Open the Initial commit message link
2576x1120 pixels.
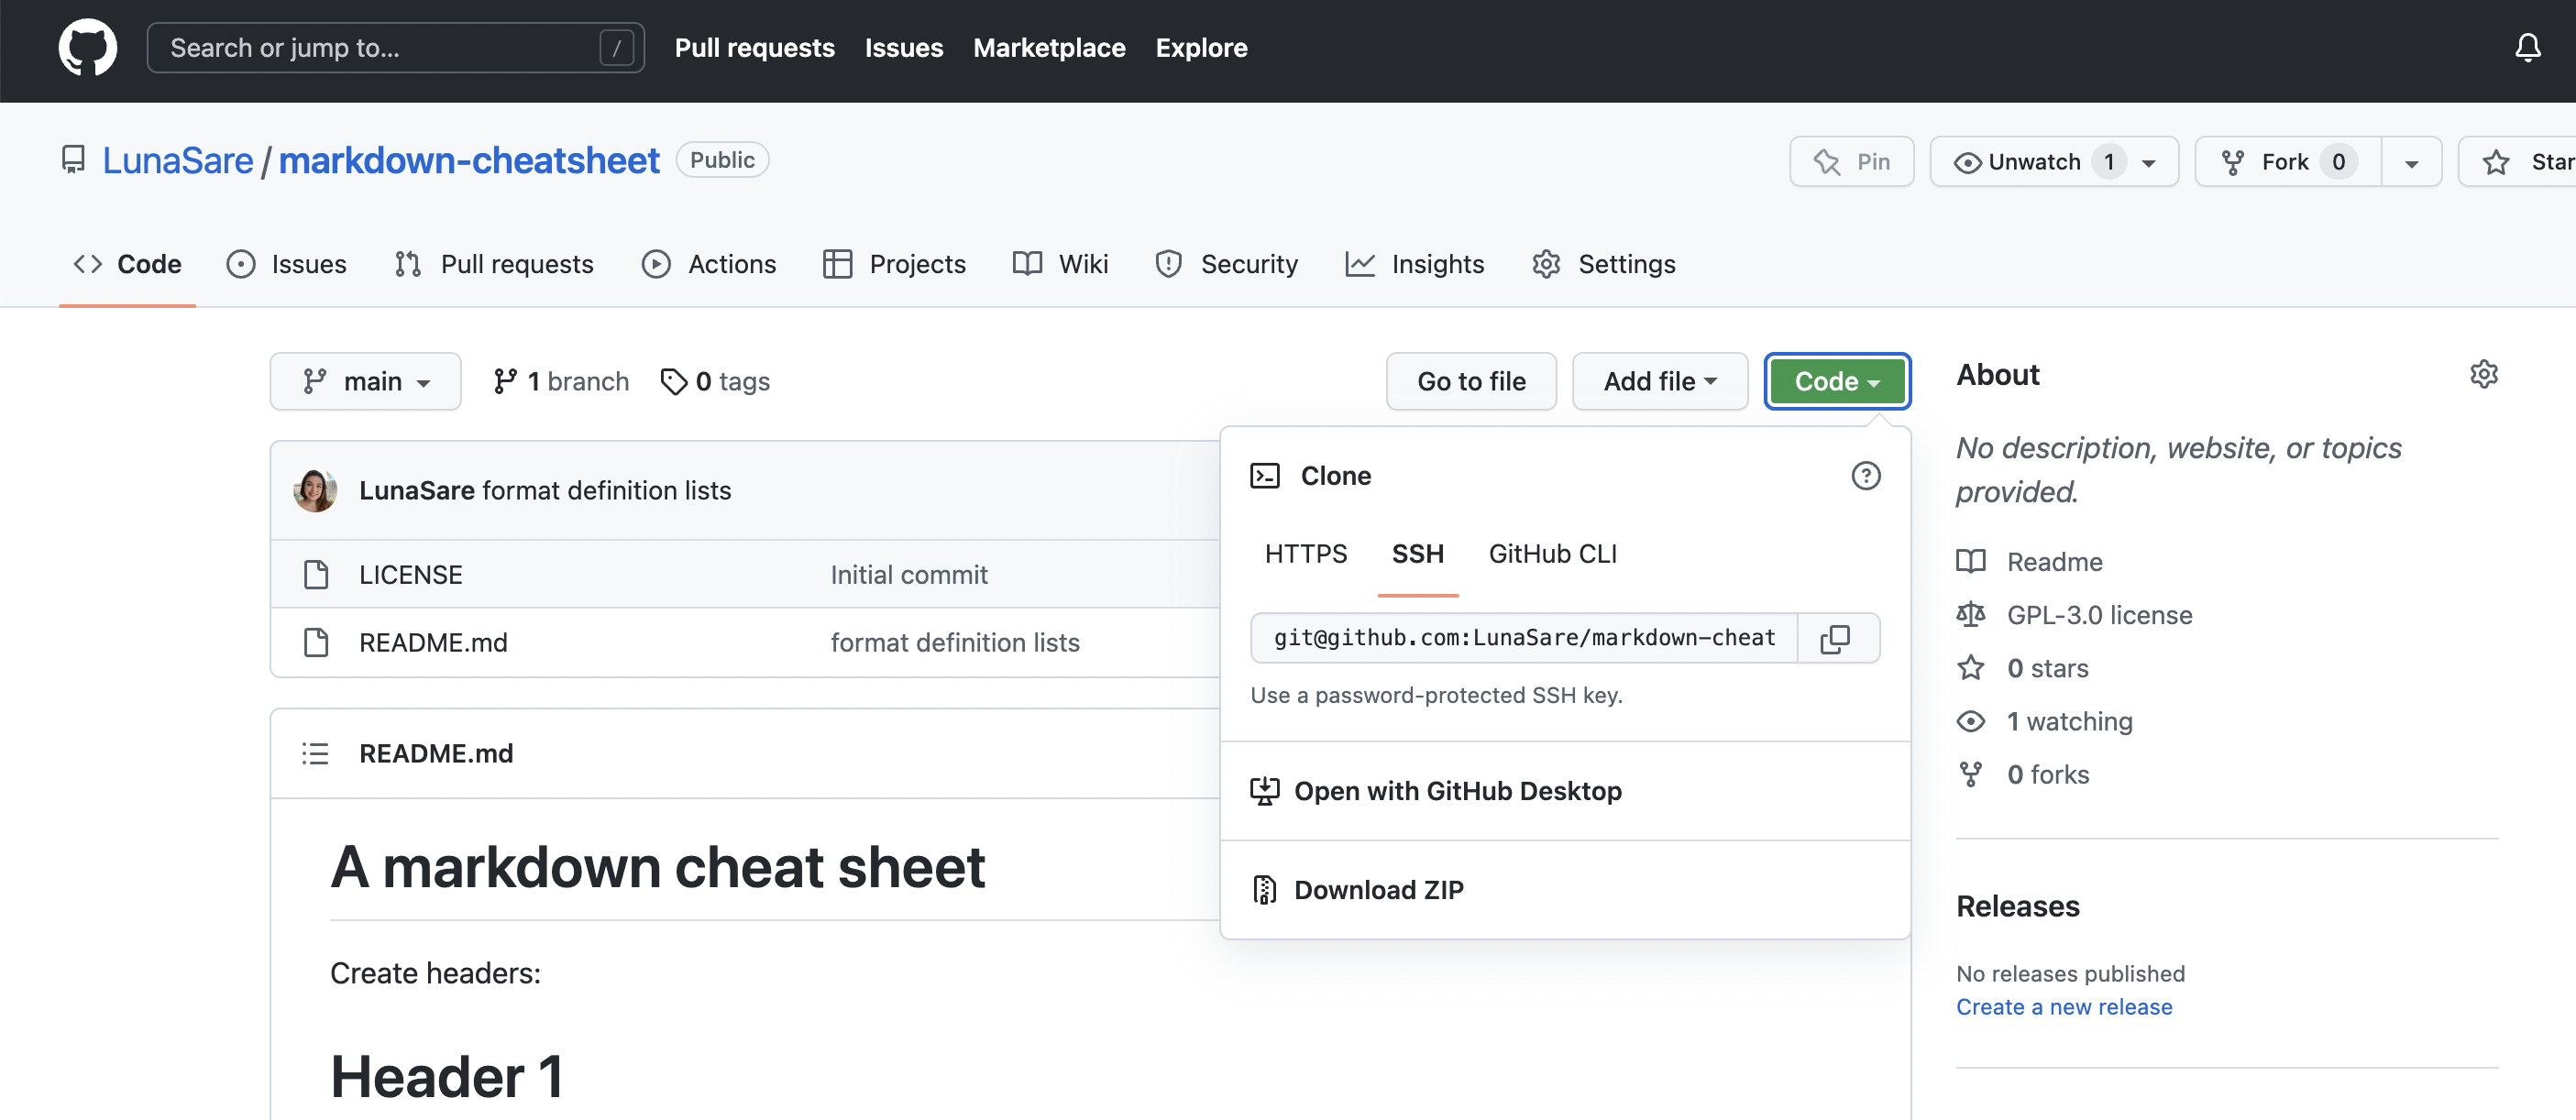click(x=908, y=574)
